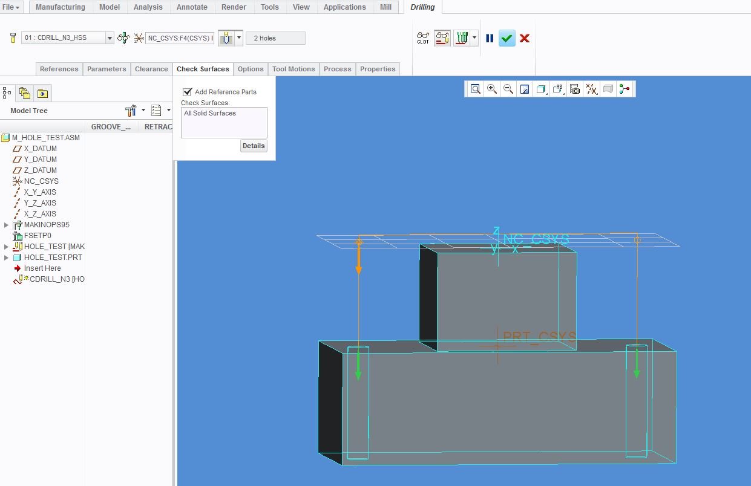
Task: Expand the HOLE_TEST [MAK tree node
Action: pos(6,247)
